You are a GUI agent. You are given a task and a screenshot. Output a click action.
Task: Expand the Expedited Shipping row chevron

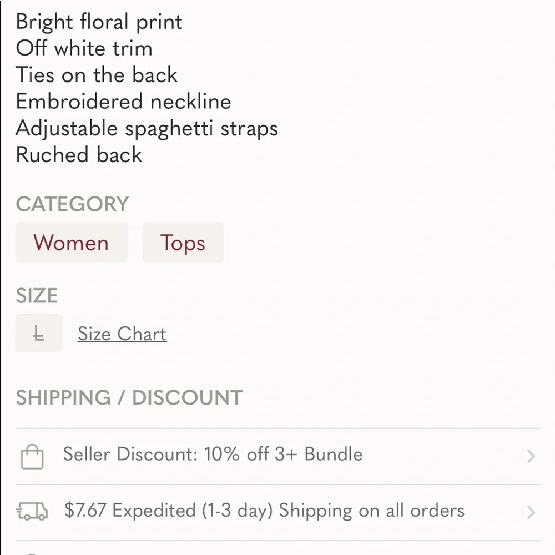531,512
